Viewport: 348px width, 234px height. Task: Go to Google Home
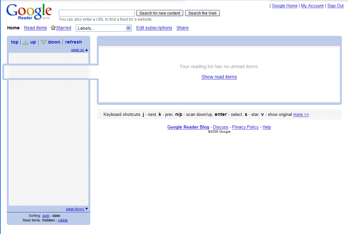pyautogui.click(x=285, y=6)
